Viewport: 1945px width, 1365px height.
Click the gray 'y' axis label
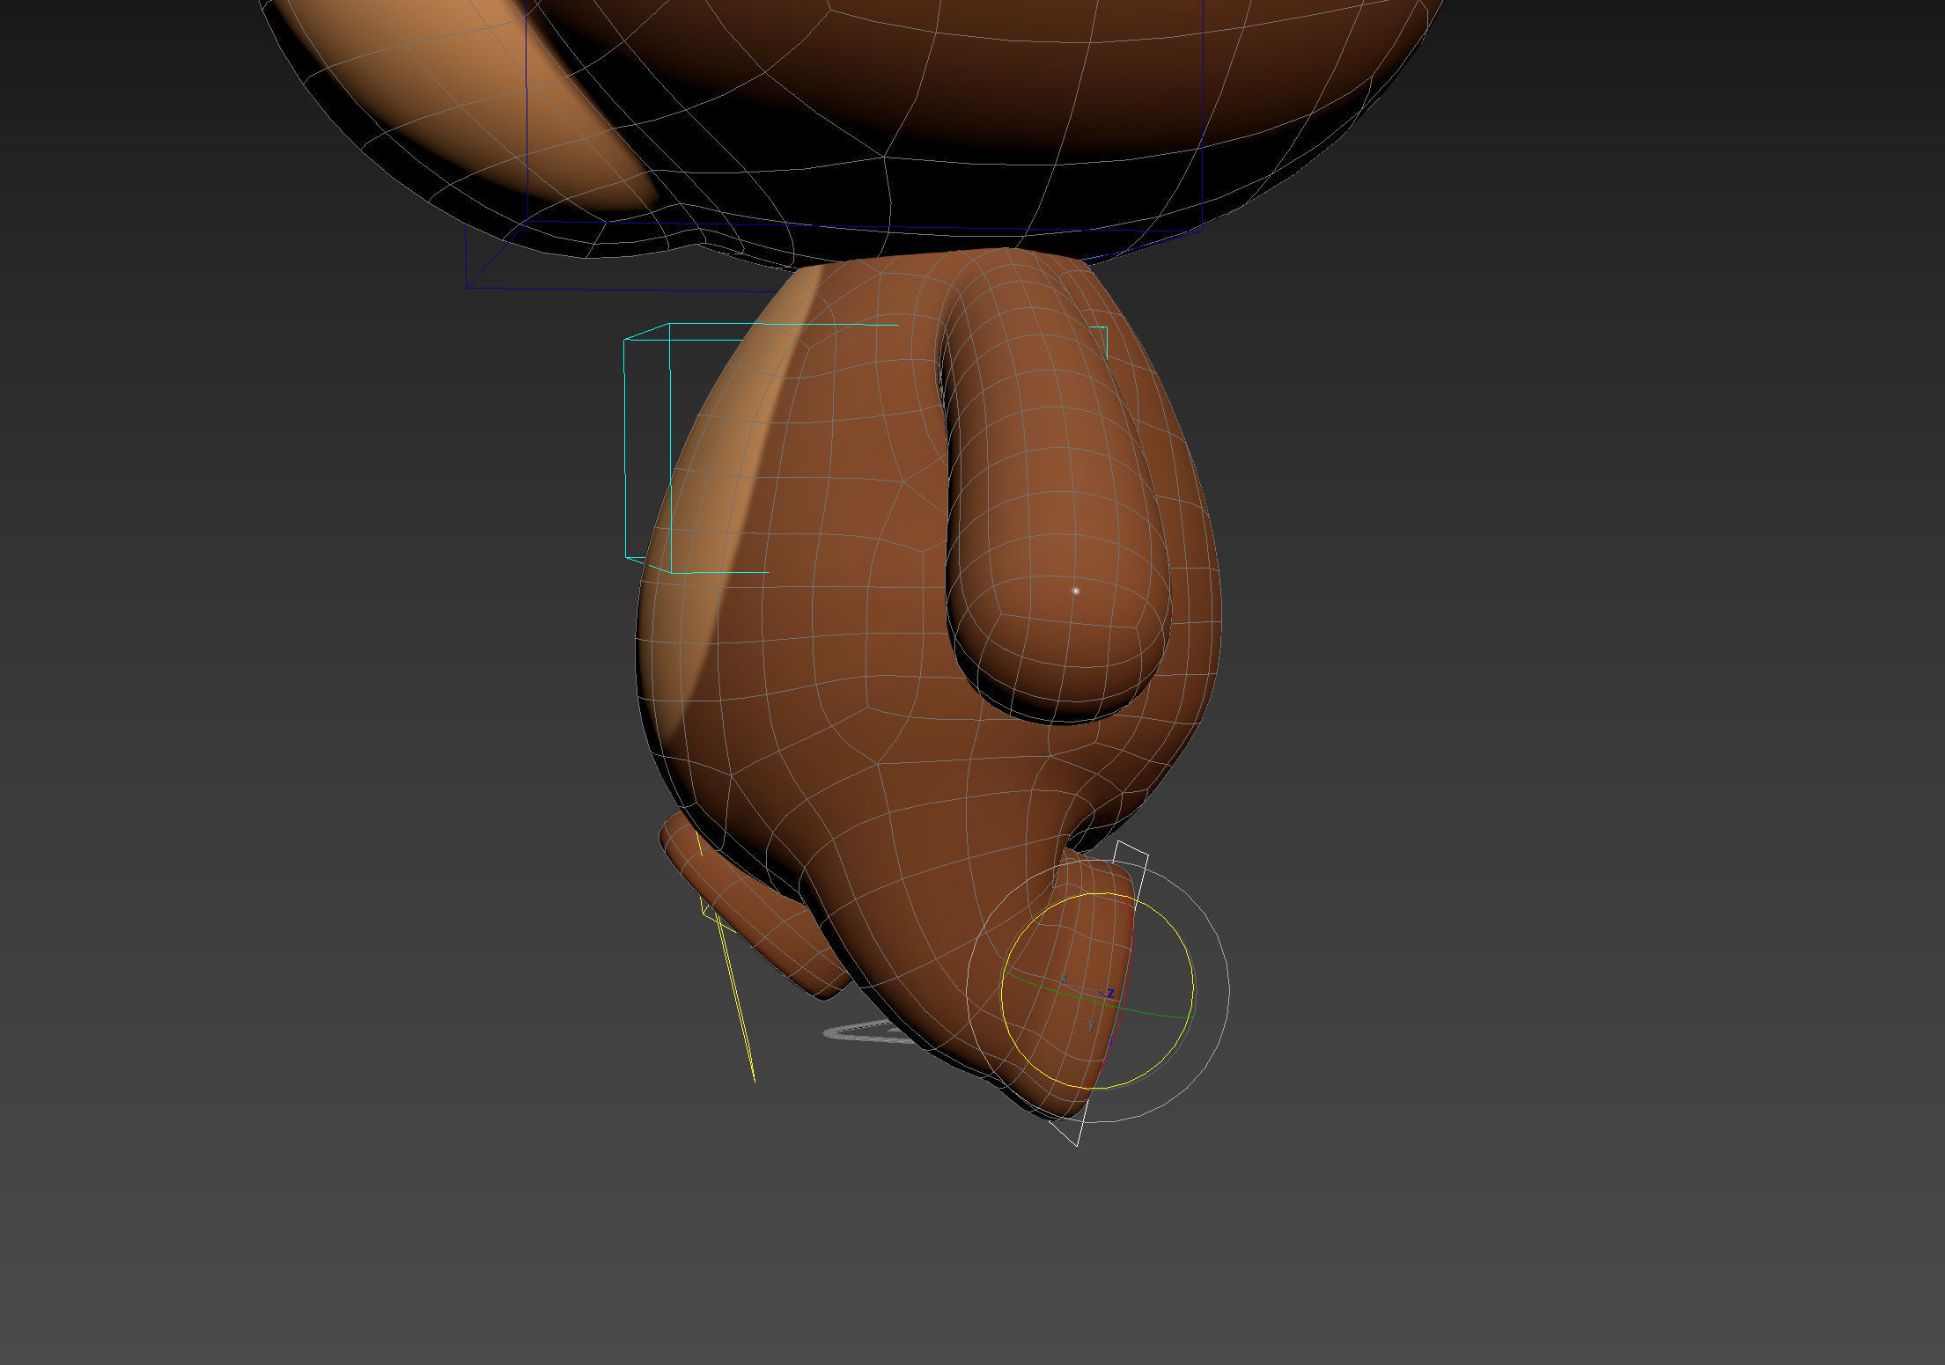tap(1091, 1025)
